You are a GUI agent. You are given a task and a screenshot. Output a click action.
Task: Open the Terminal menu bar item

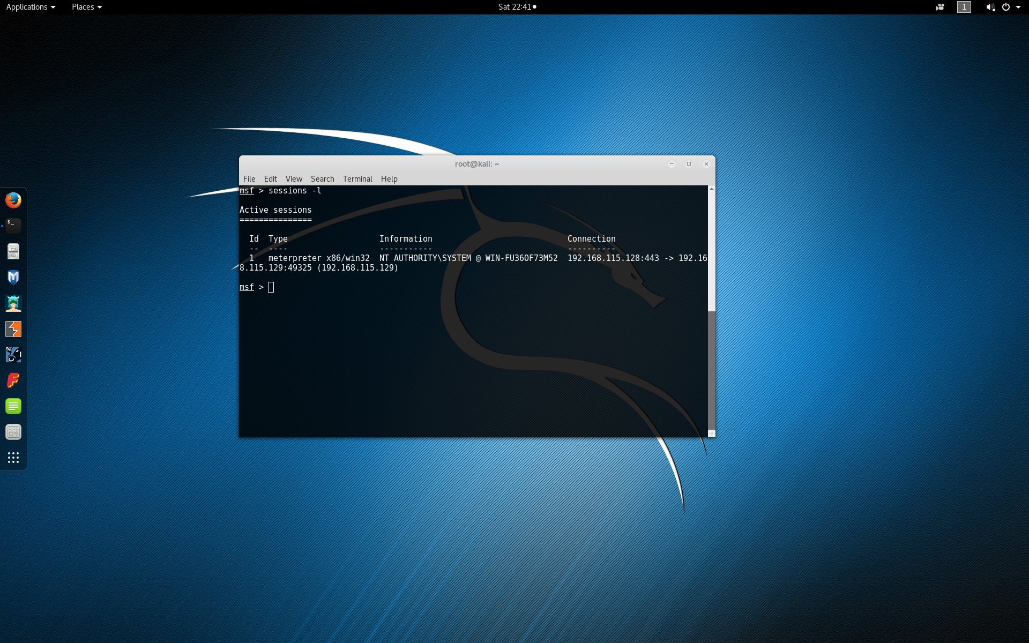[357, 178]
